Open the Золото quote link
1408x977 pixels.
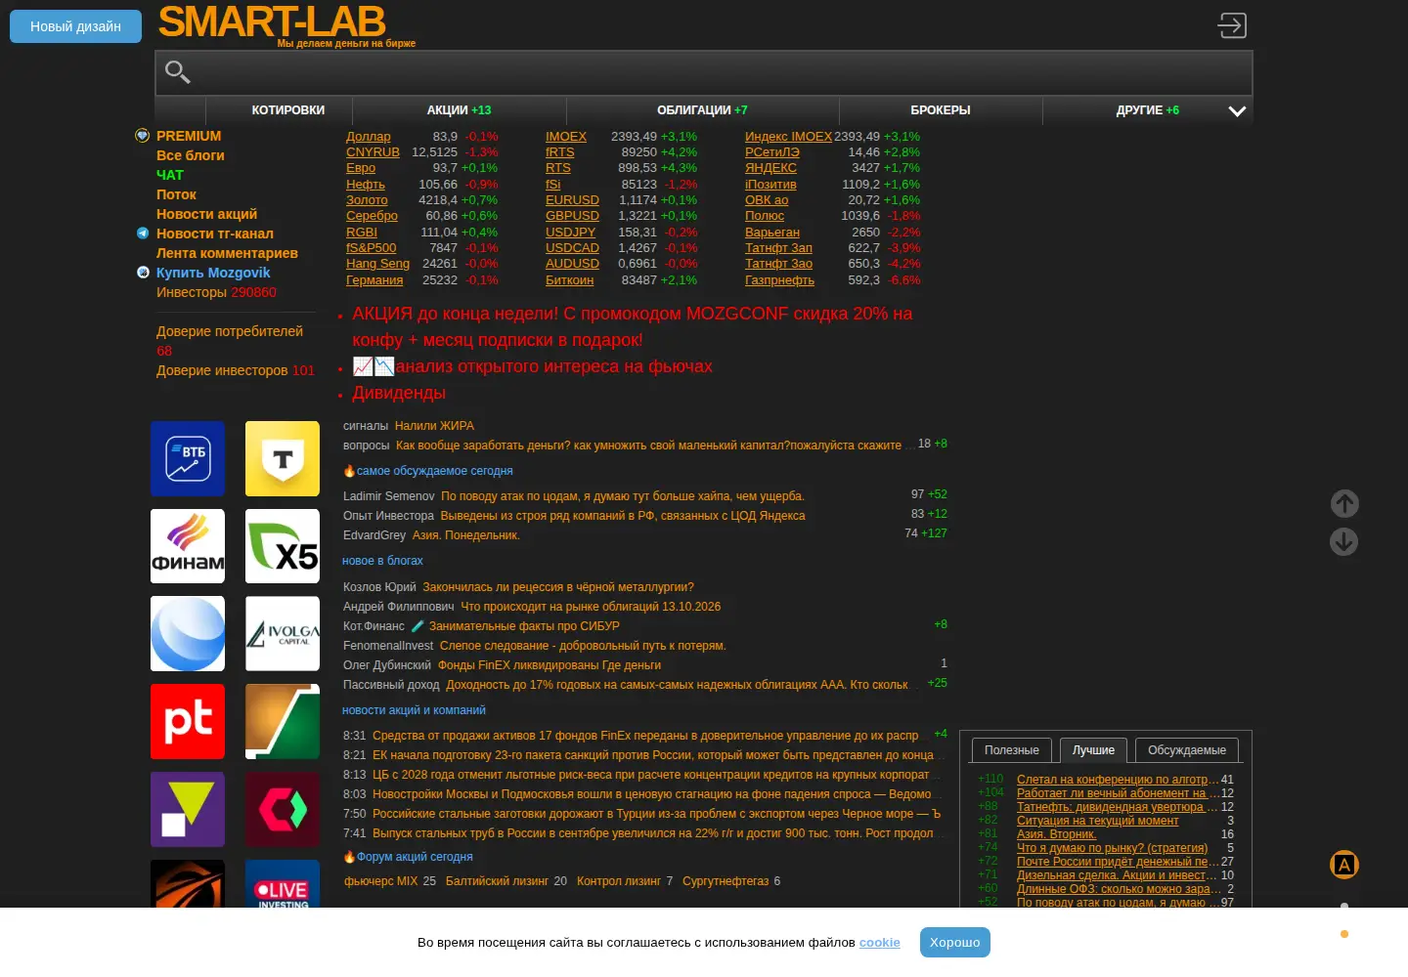367,200
